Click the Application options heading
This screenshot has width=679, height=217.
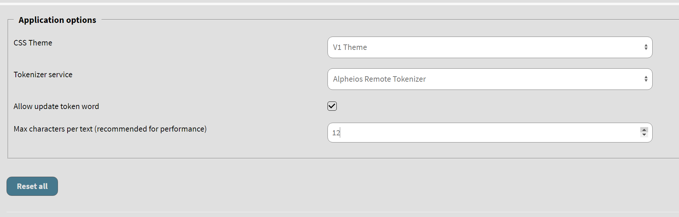tap(57, 20)
